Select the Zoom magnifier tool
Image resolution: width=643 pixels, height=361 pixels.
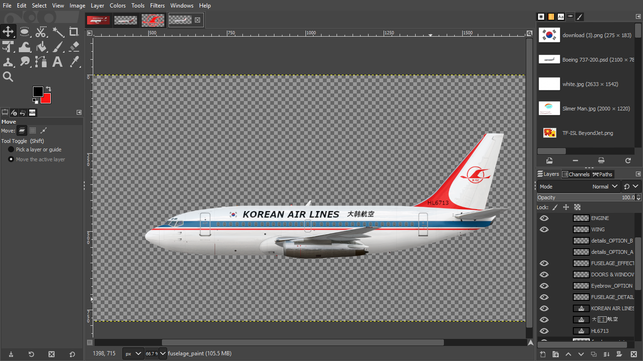pos(8,77)
